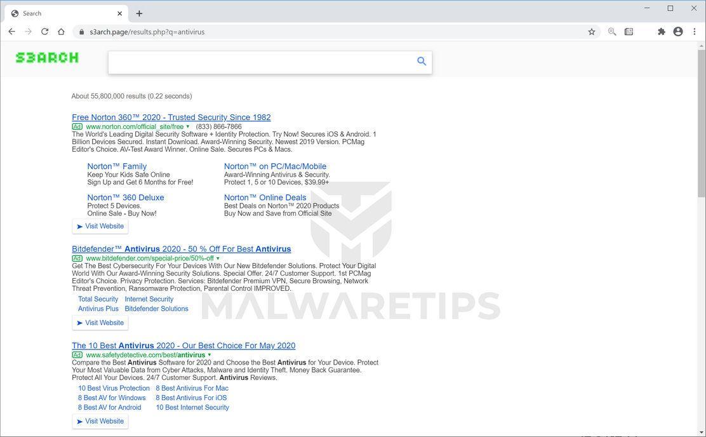Image resolution: width=706 pixels, height=437 pixels.
Task: Select the Search tab
Action: pos(66,13)
